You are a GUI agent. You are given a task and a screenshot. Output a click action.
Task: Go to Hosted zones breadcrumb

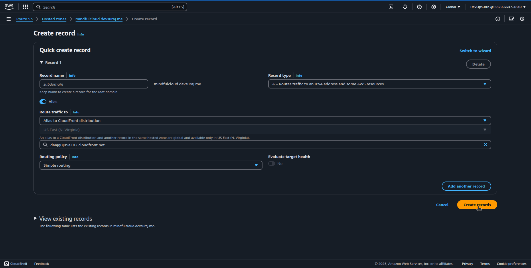(54, 19)
